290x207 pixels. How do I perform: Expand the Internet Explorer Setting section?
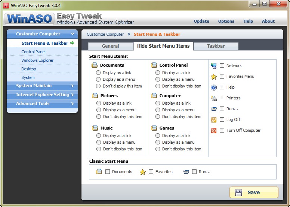point(42,95)
